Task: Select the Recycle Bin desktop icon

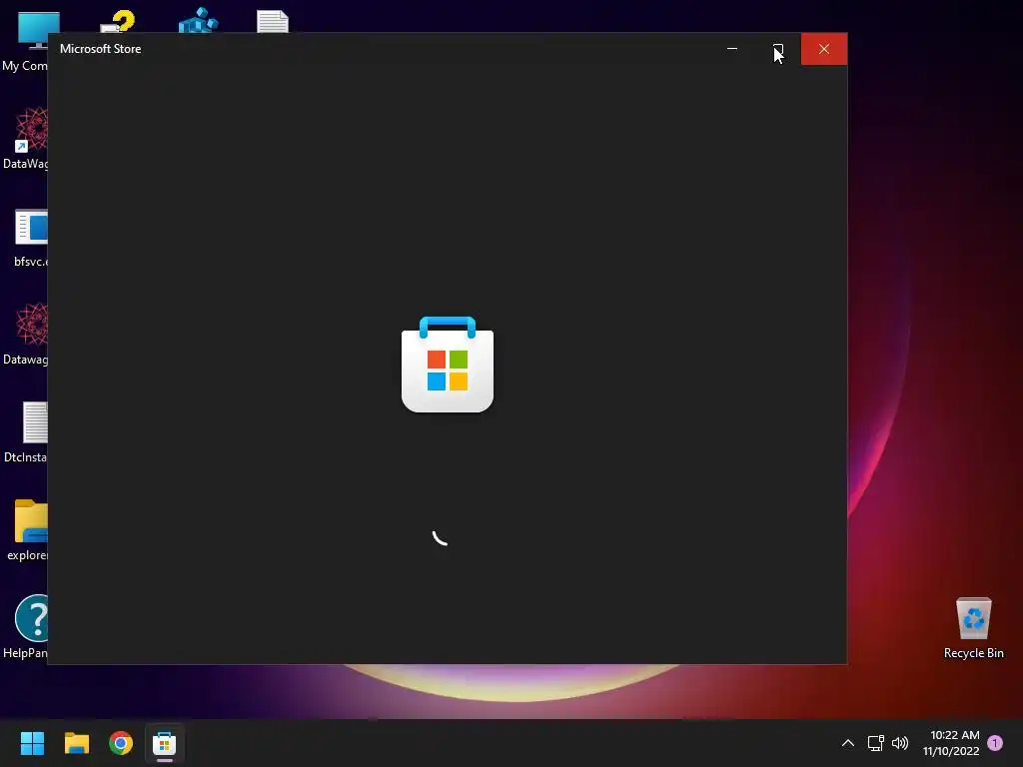Action: coord(973,628)
